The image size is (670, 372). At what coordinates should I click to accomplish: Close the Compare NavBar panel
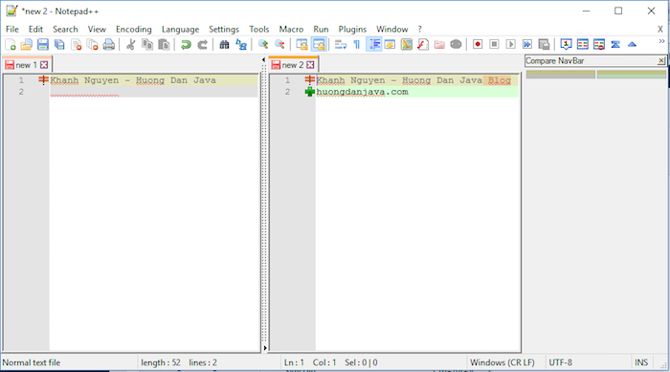point(660,60)
